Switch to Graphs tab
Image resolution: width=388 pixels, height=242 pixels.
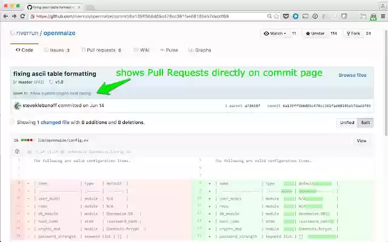click(x=199, y=50)
